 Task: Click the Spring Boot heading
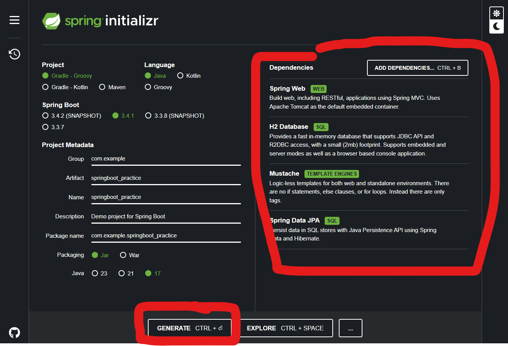[61, 105]
